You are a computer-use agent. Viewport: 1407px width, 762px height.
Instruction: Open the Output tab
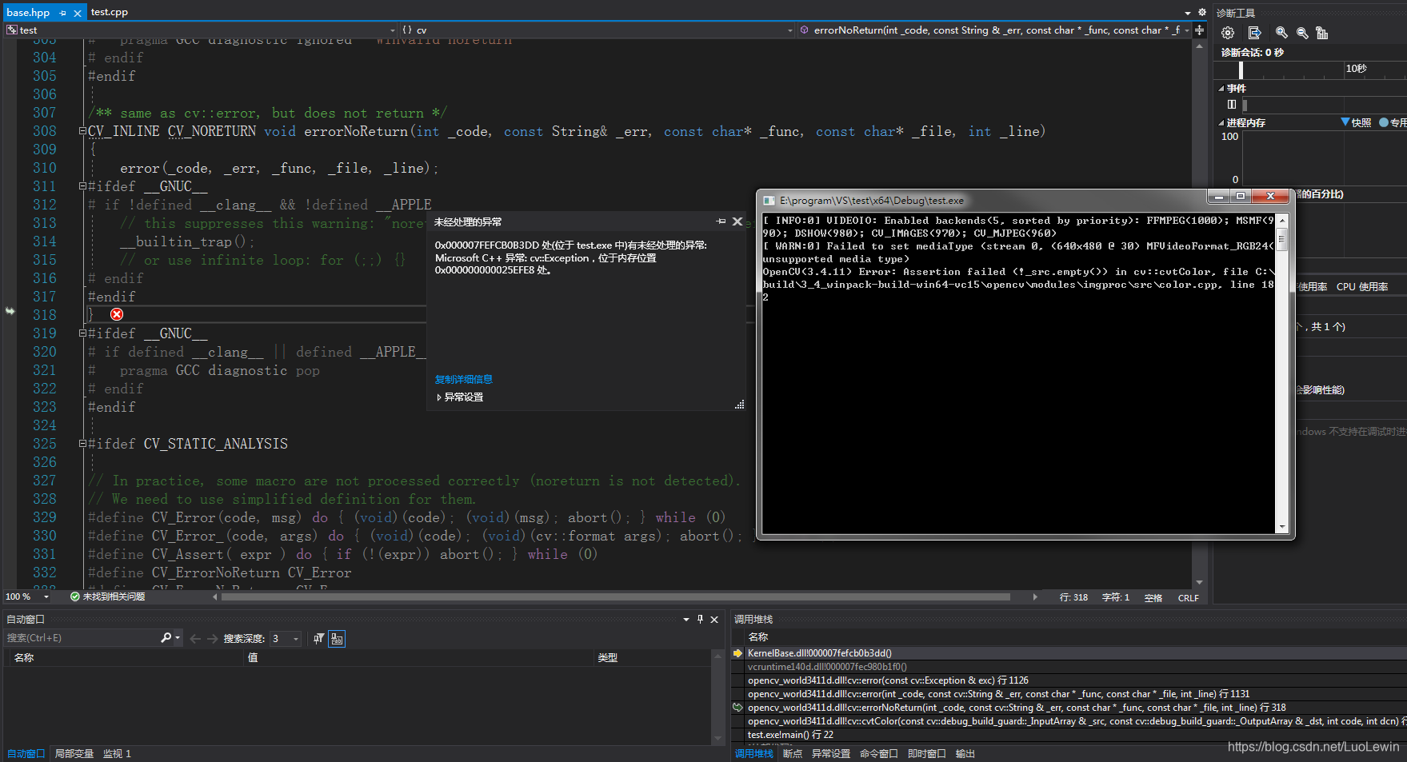(965, 754)
